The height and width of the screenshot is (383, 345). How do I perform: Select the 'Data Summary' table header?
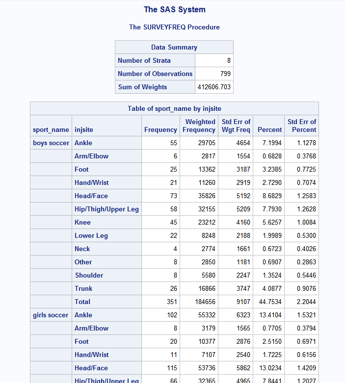tap(174, 48)
